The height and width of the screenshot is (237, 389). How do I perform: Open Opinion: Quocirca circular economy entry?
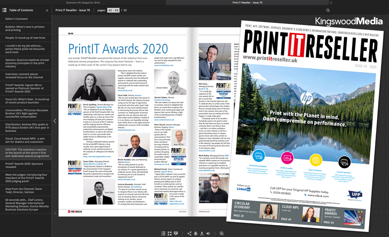pos(26,63)
